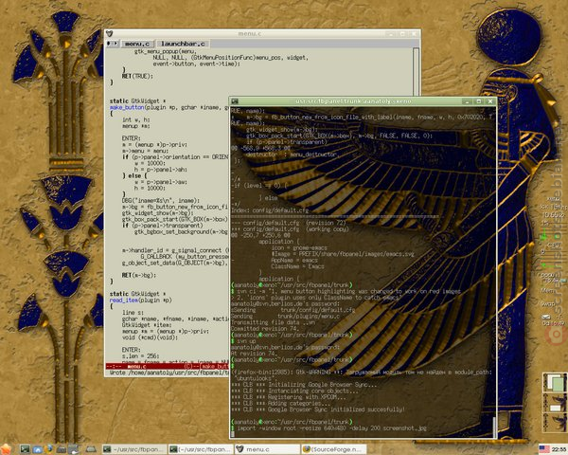Click the keyboard layout US flag icon
This screenshot has height=455, width=568.
click(x=544, y=449)
